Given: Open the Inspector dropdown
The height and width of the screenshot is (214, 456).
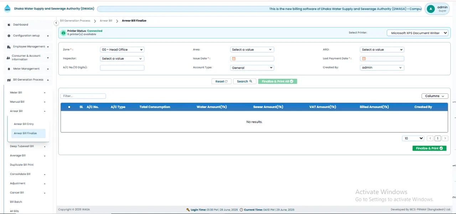Looking at the screenshot, I should 122,58.
